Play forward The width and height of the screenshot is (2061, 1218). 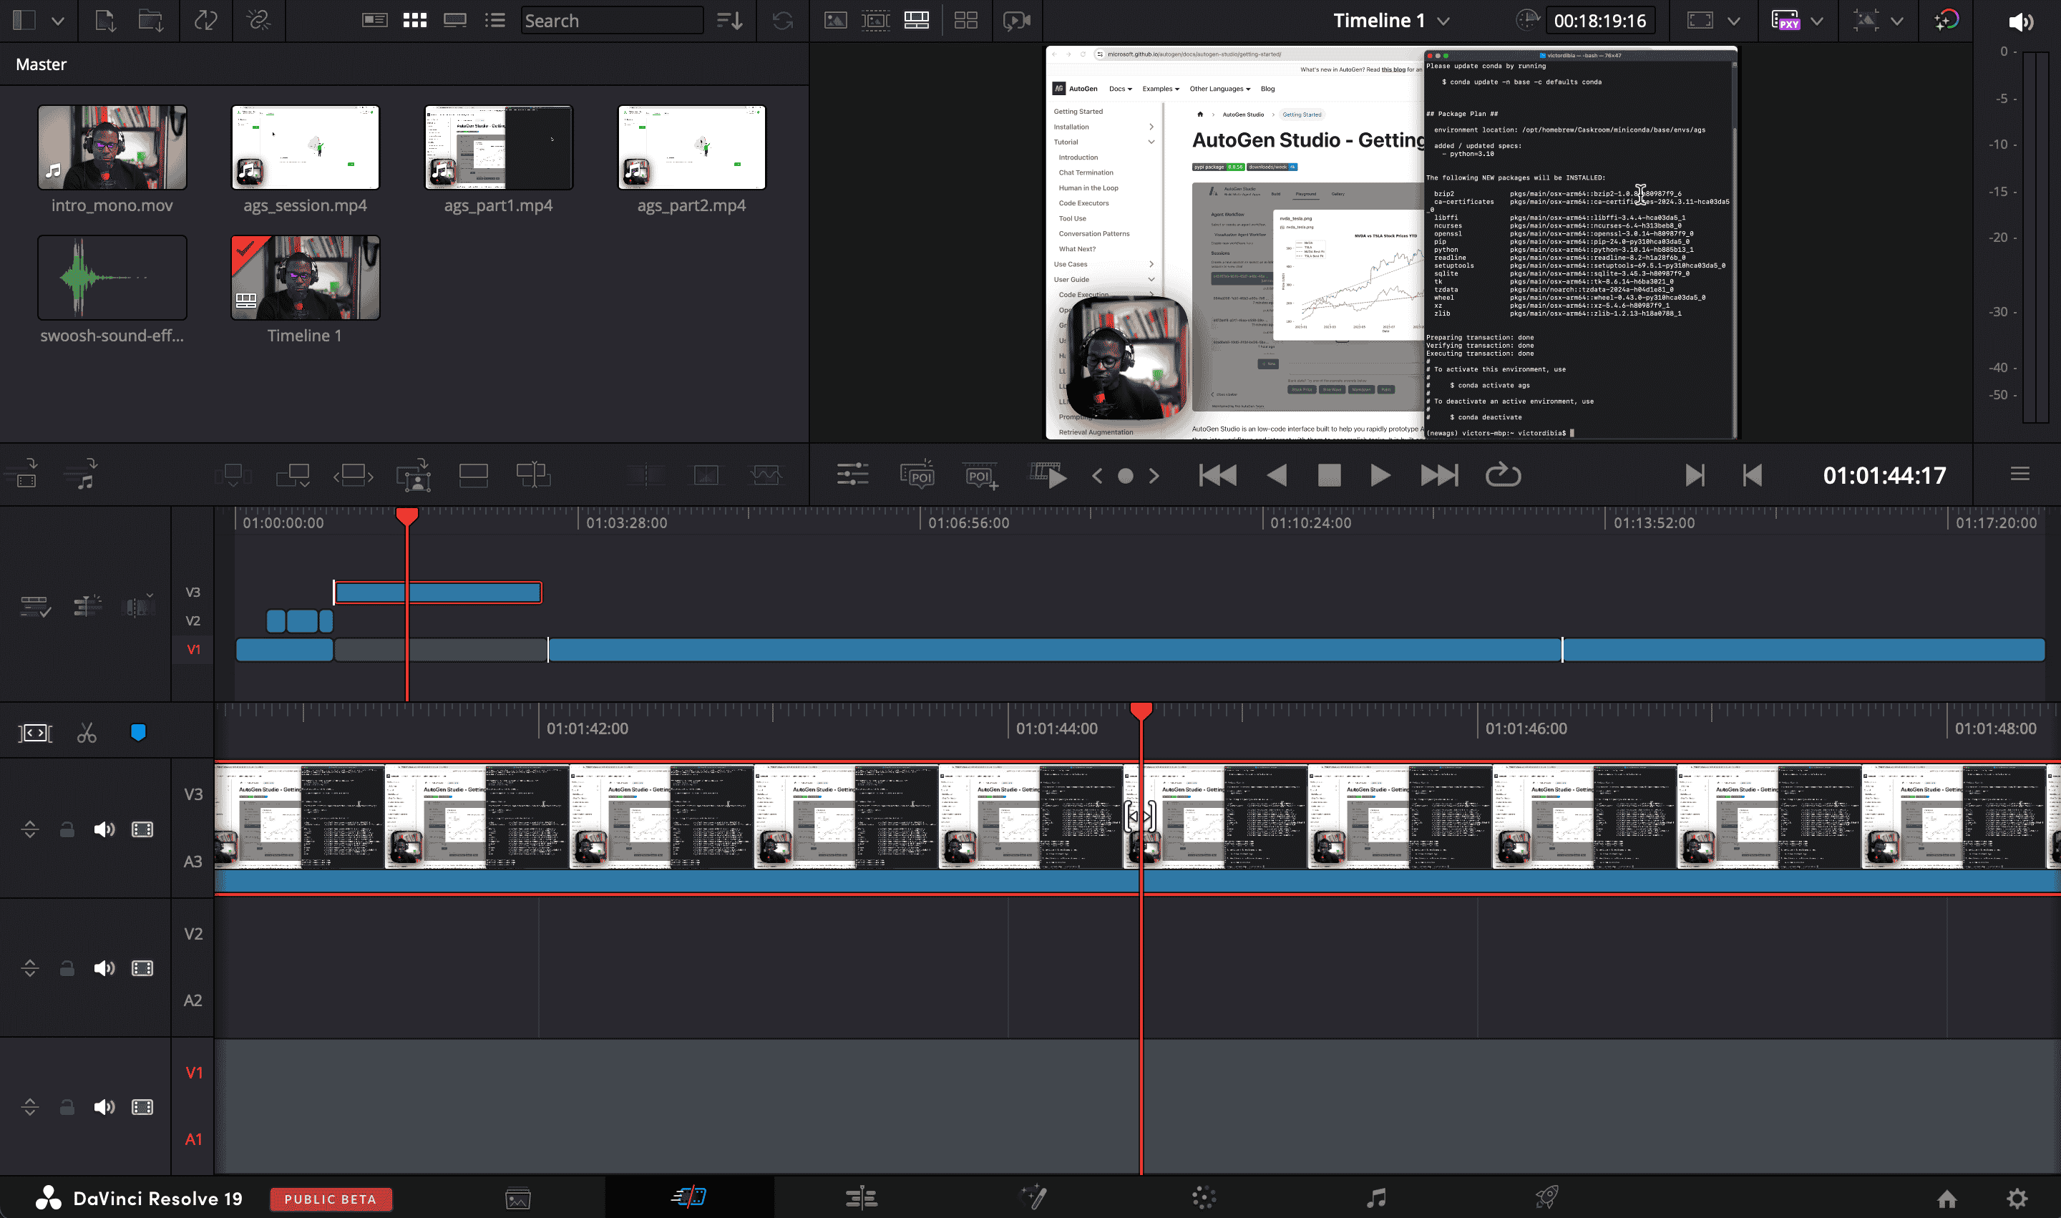pyautogui.click(x=1380, y=475)
